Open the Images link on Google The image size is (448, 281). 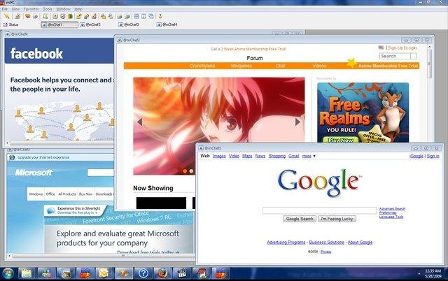point(219,156)
